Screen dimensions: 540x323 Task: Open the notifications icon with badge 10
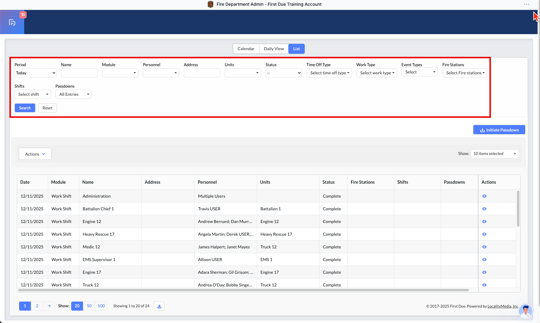(x=12, y=22)
